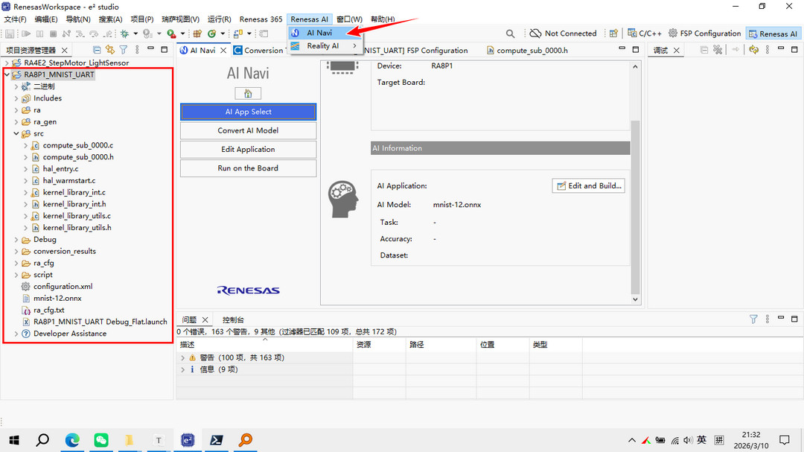This screenshot has height=452, width=804.
Task: Click the taskbar search icon
Action: [x=42, y=440]
